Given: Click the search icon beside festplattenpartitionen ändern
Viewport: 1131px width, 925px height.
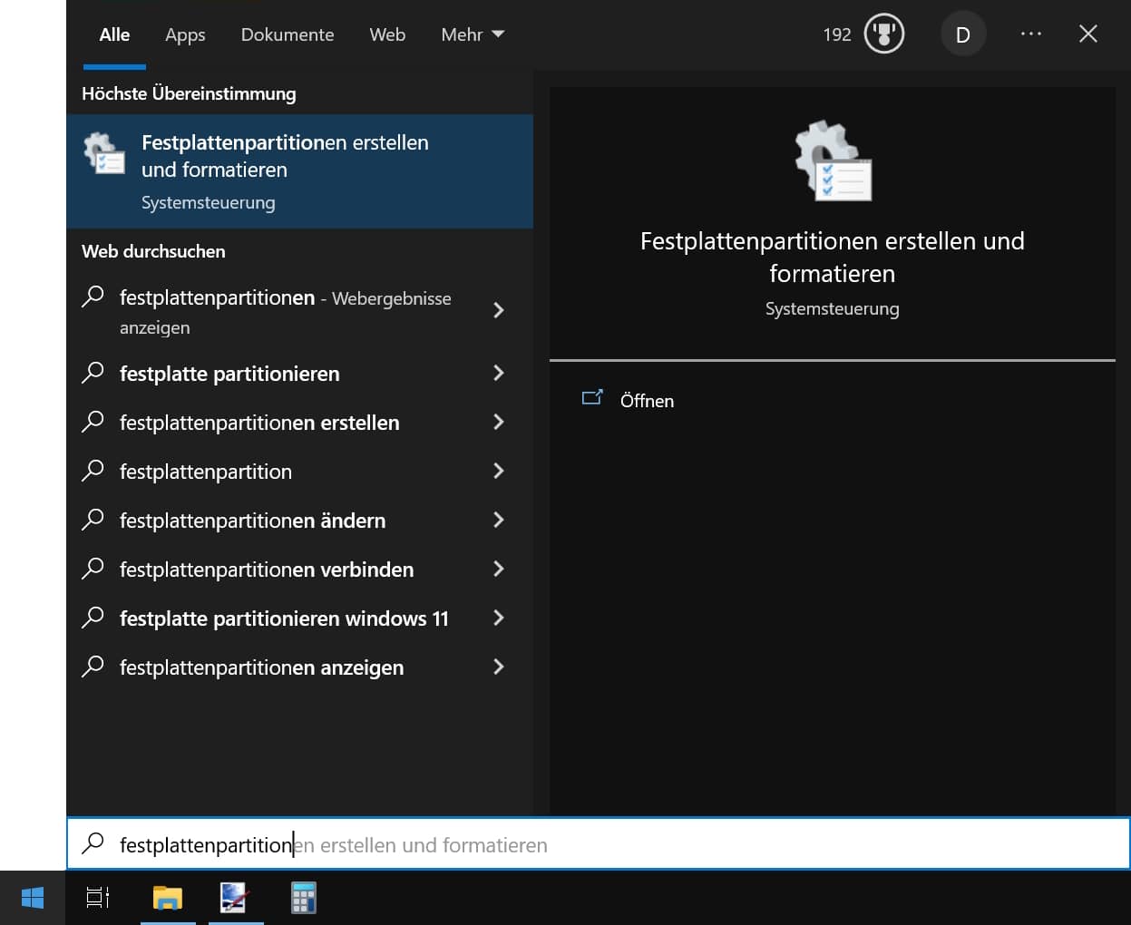Looking at the screenshot, I should (93, 520).
